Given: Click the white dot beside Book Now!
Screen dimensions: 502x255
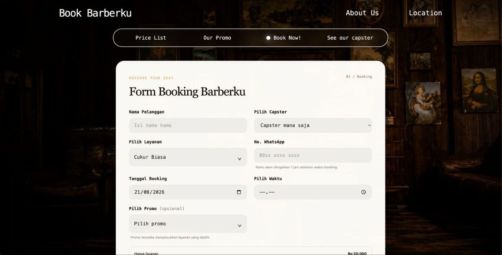Looking at the screenshot, I should [268, 38].
